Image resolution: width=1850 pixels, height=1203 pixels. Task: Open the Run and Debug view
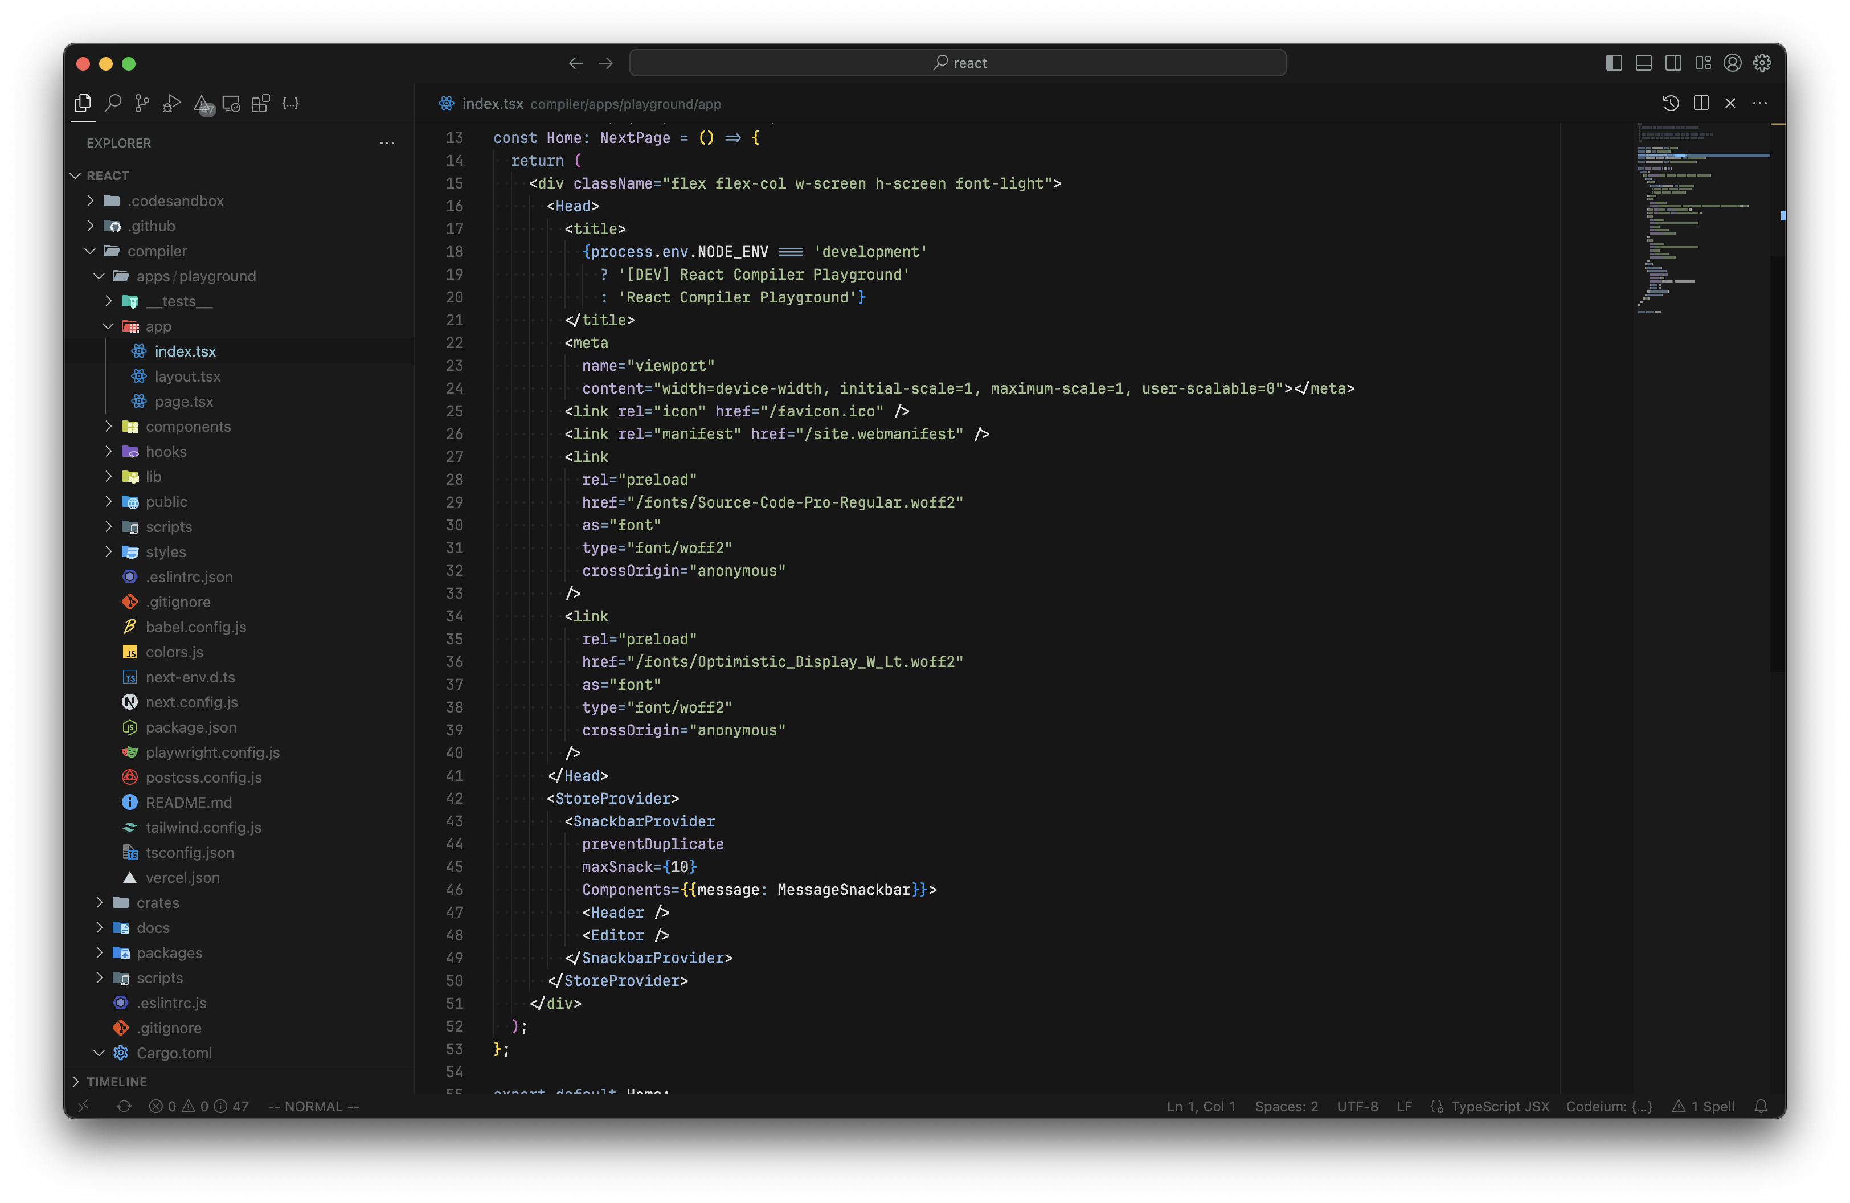172,103
